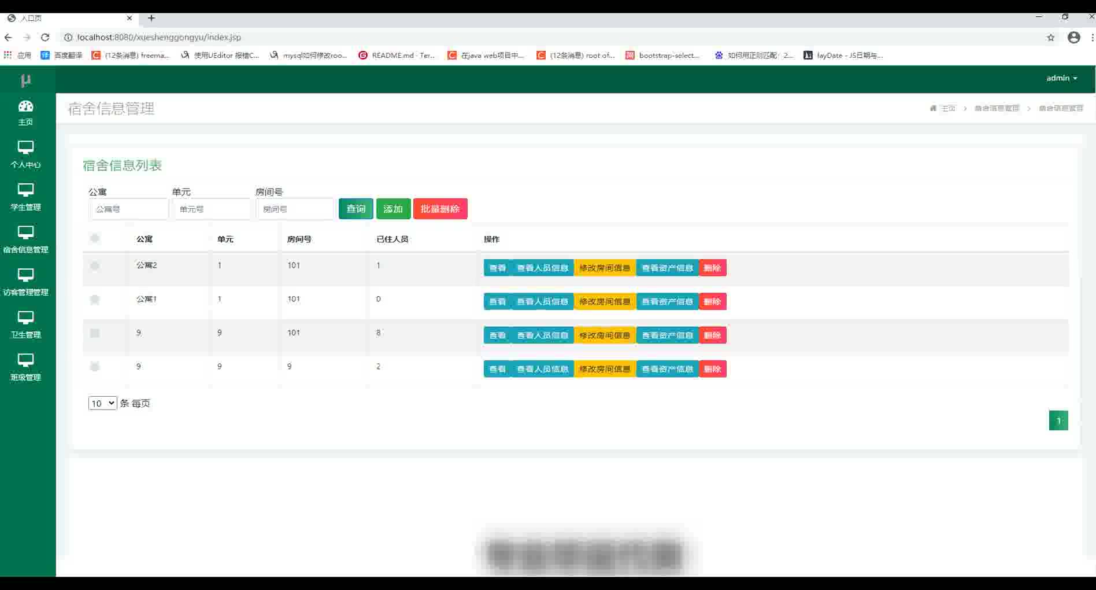Click the 主页 breadcrumb link

pos(949,108)
